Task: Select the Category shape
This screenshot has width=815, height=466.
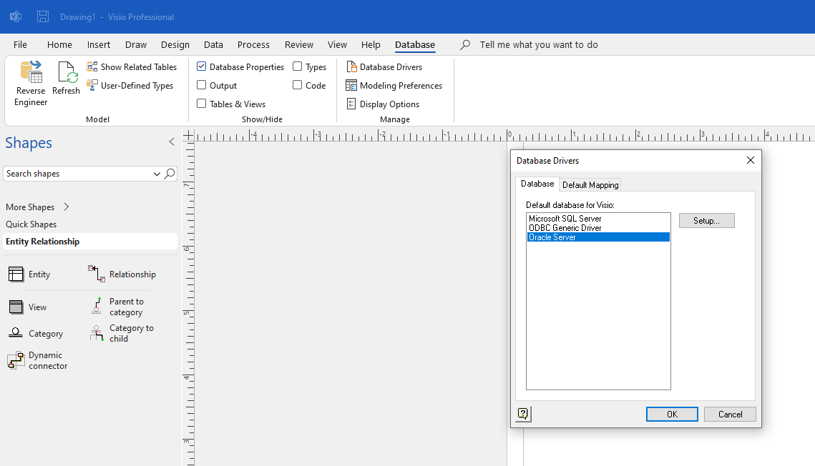Action: pyautogui.click(x=36, y=334)
